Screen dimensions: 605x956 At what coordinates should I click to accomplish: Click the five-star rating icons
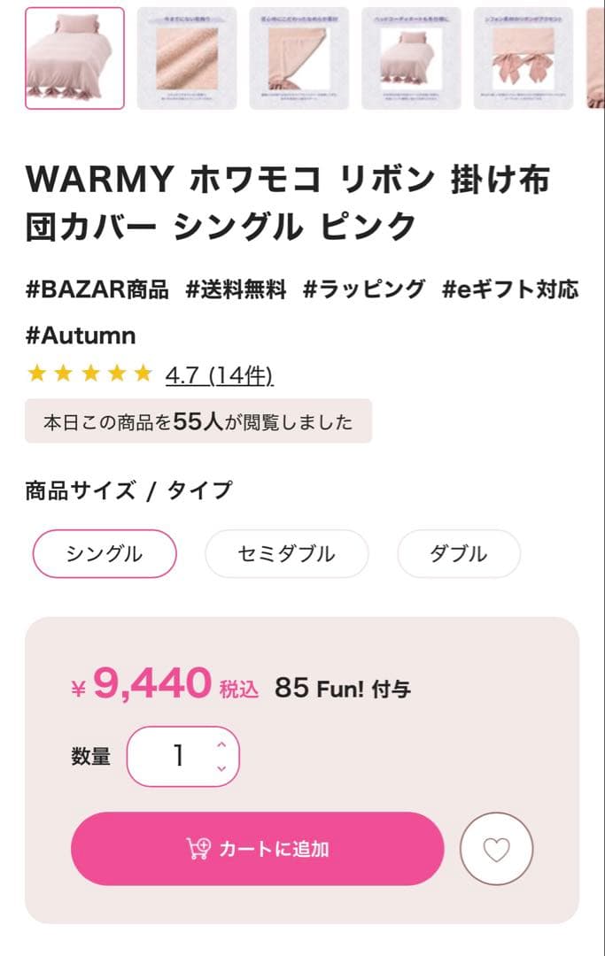89,374
